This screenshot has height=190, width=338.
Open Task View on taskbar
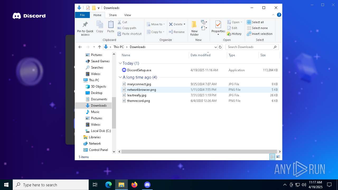[x=95, y=185]
